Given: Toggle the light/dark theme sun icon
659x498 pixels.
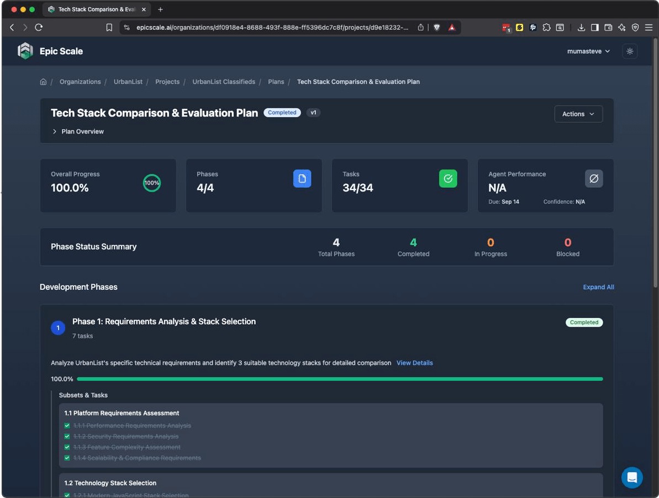Looking at the screenshot, I should click(x=630, y=51).
